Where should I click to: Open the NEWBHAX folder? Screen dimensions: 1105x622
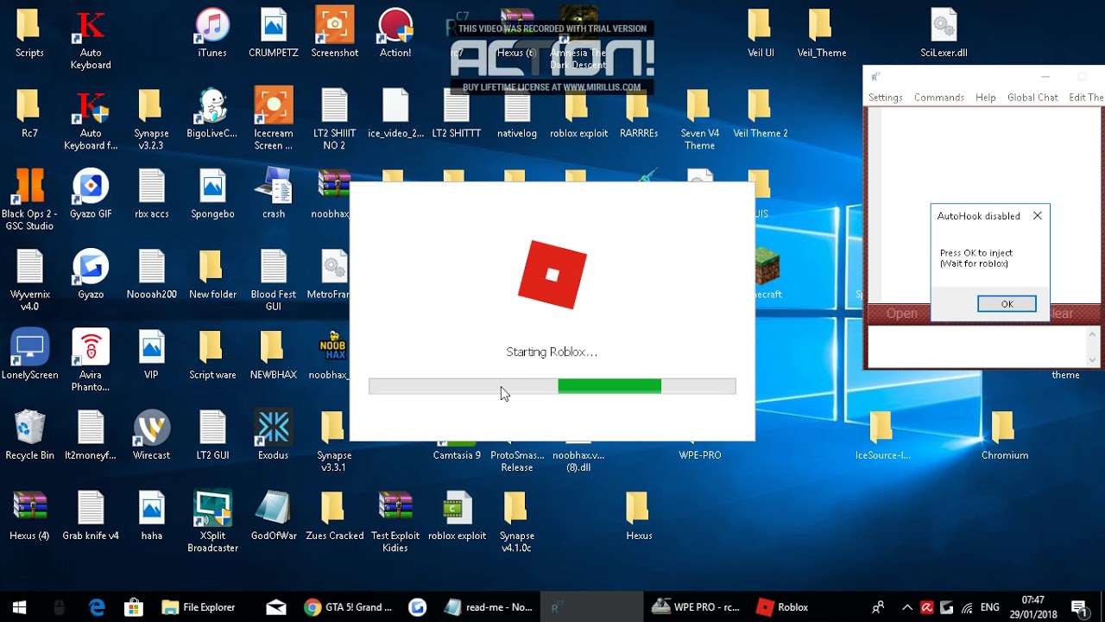coord(273,354)
